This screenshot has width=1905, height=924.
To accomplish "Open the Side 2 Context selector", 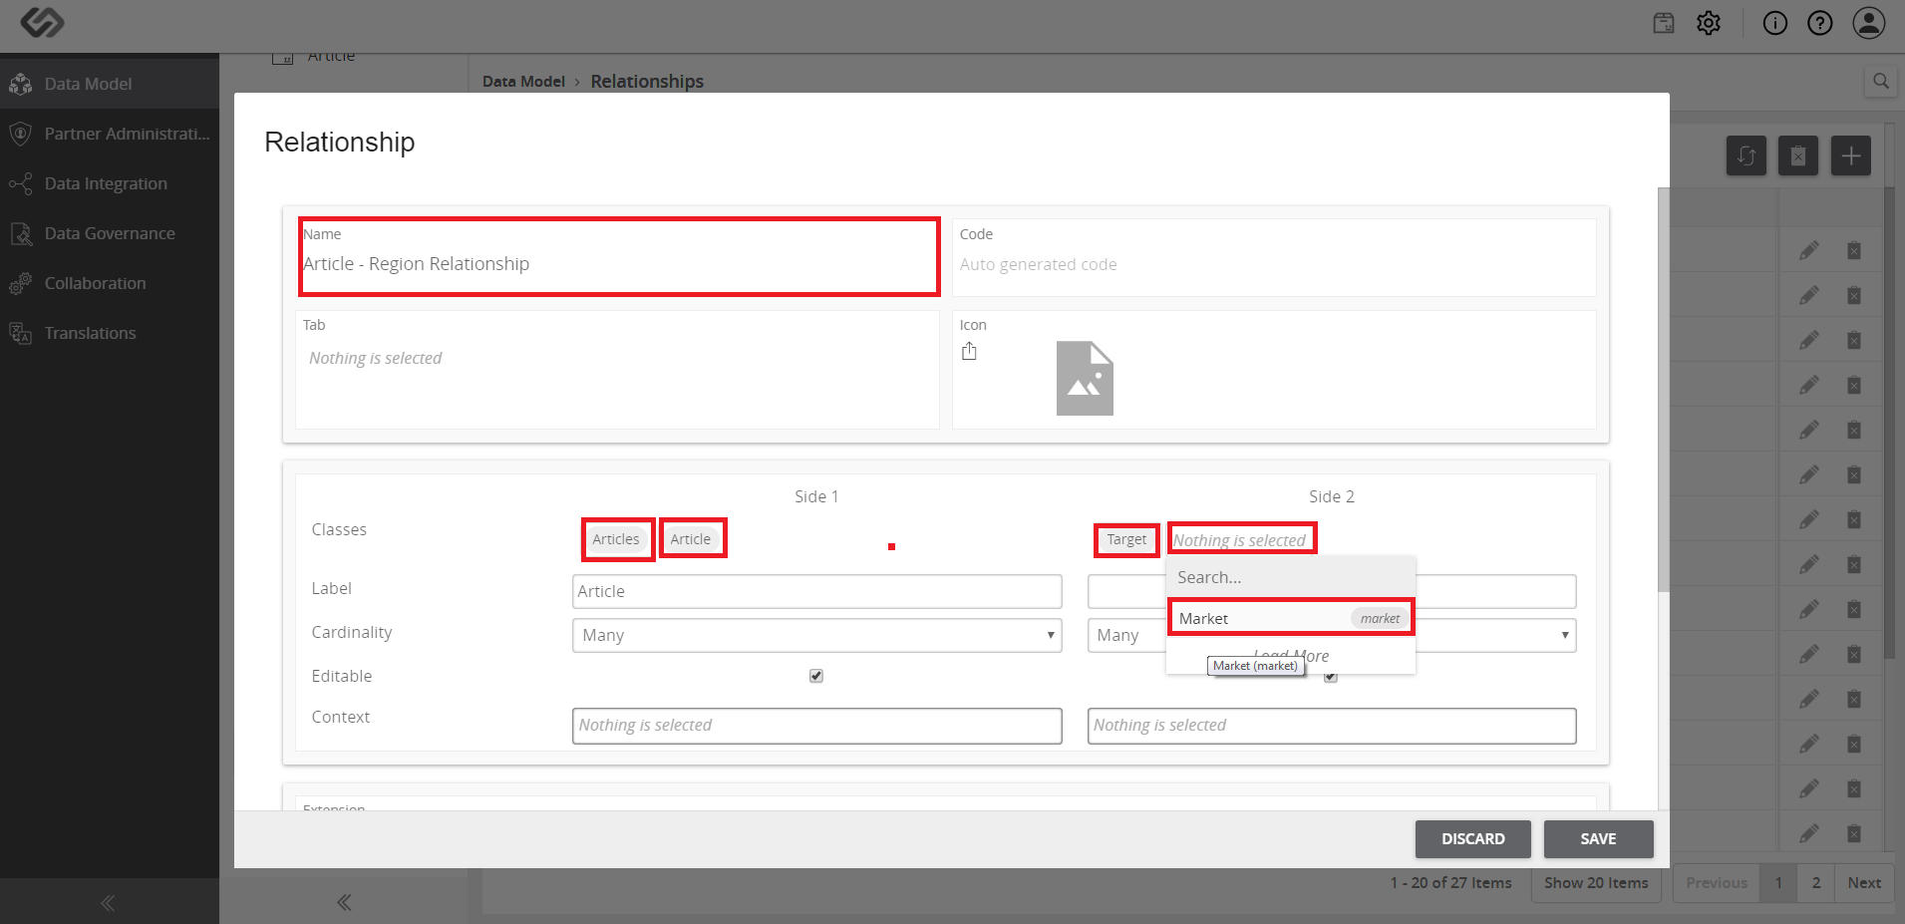I will tap(1332, 726).
